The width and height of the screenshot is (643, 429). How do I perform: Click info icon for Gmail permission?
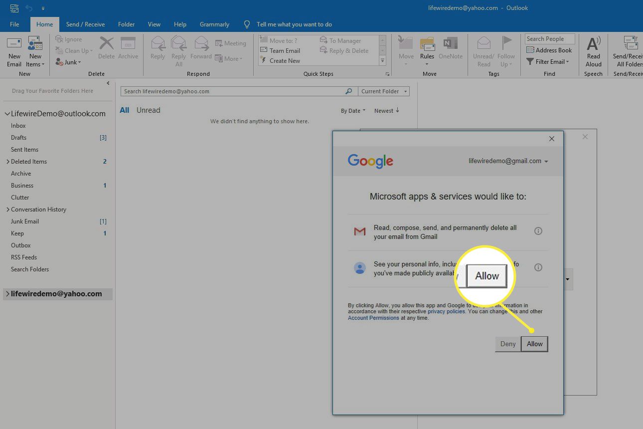538,231
